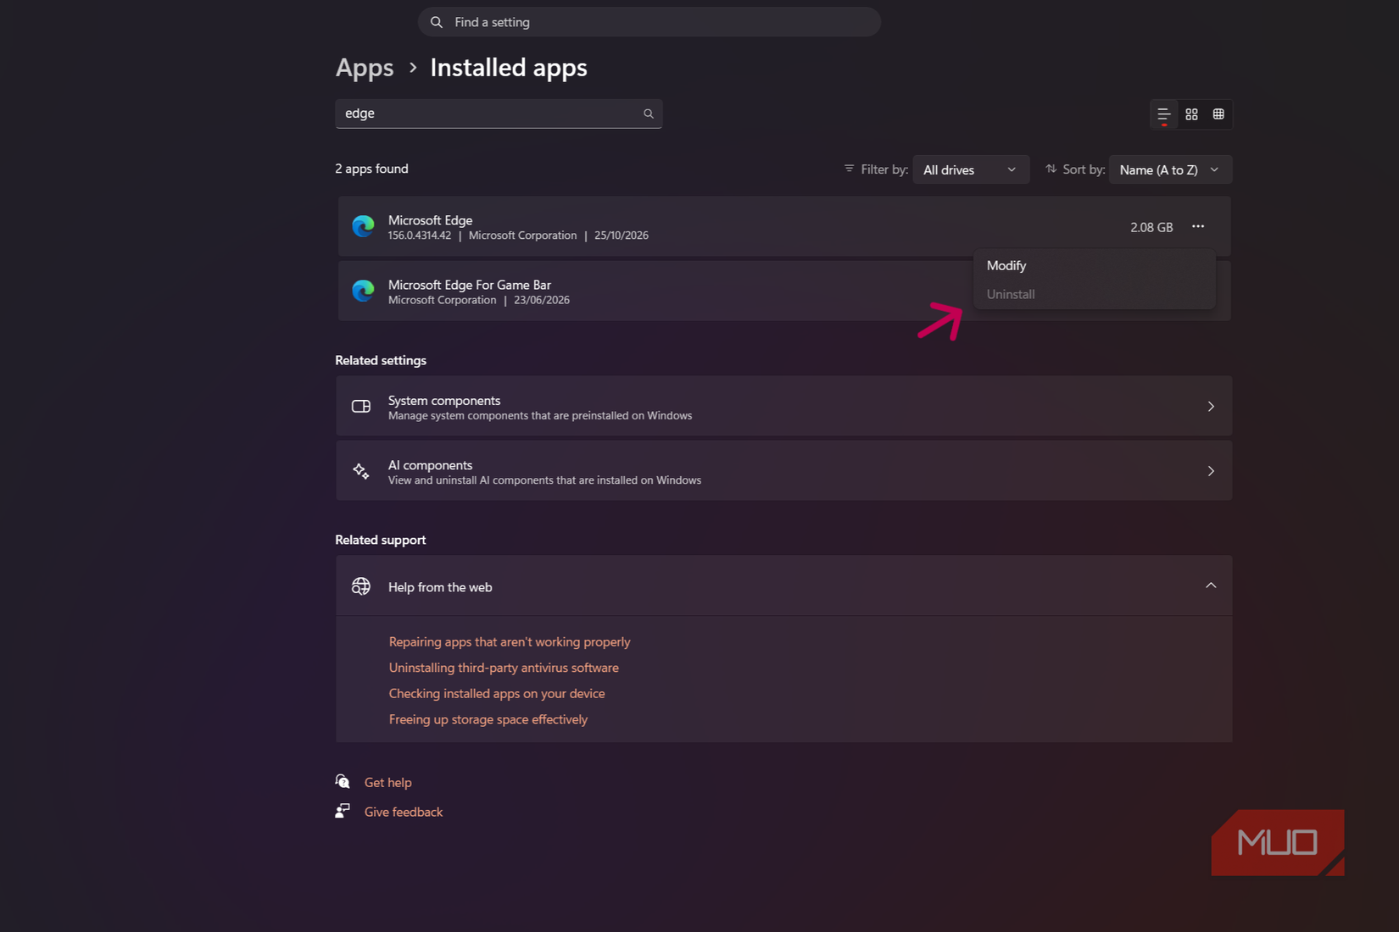Select the Microsoft Edge For Game Bar name
The width and height of the screenshot is (1399, 932).
point(470,285)
